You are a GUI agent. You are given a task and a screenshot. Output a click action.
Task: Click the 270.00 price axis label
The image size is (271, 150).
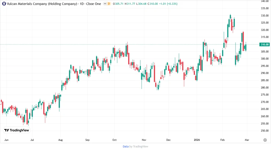coord(265,102)
